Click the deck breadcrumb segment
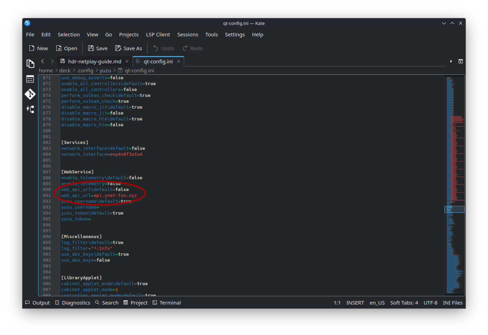 pos(65,71)
